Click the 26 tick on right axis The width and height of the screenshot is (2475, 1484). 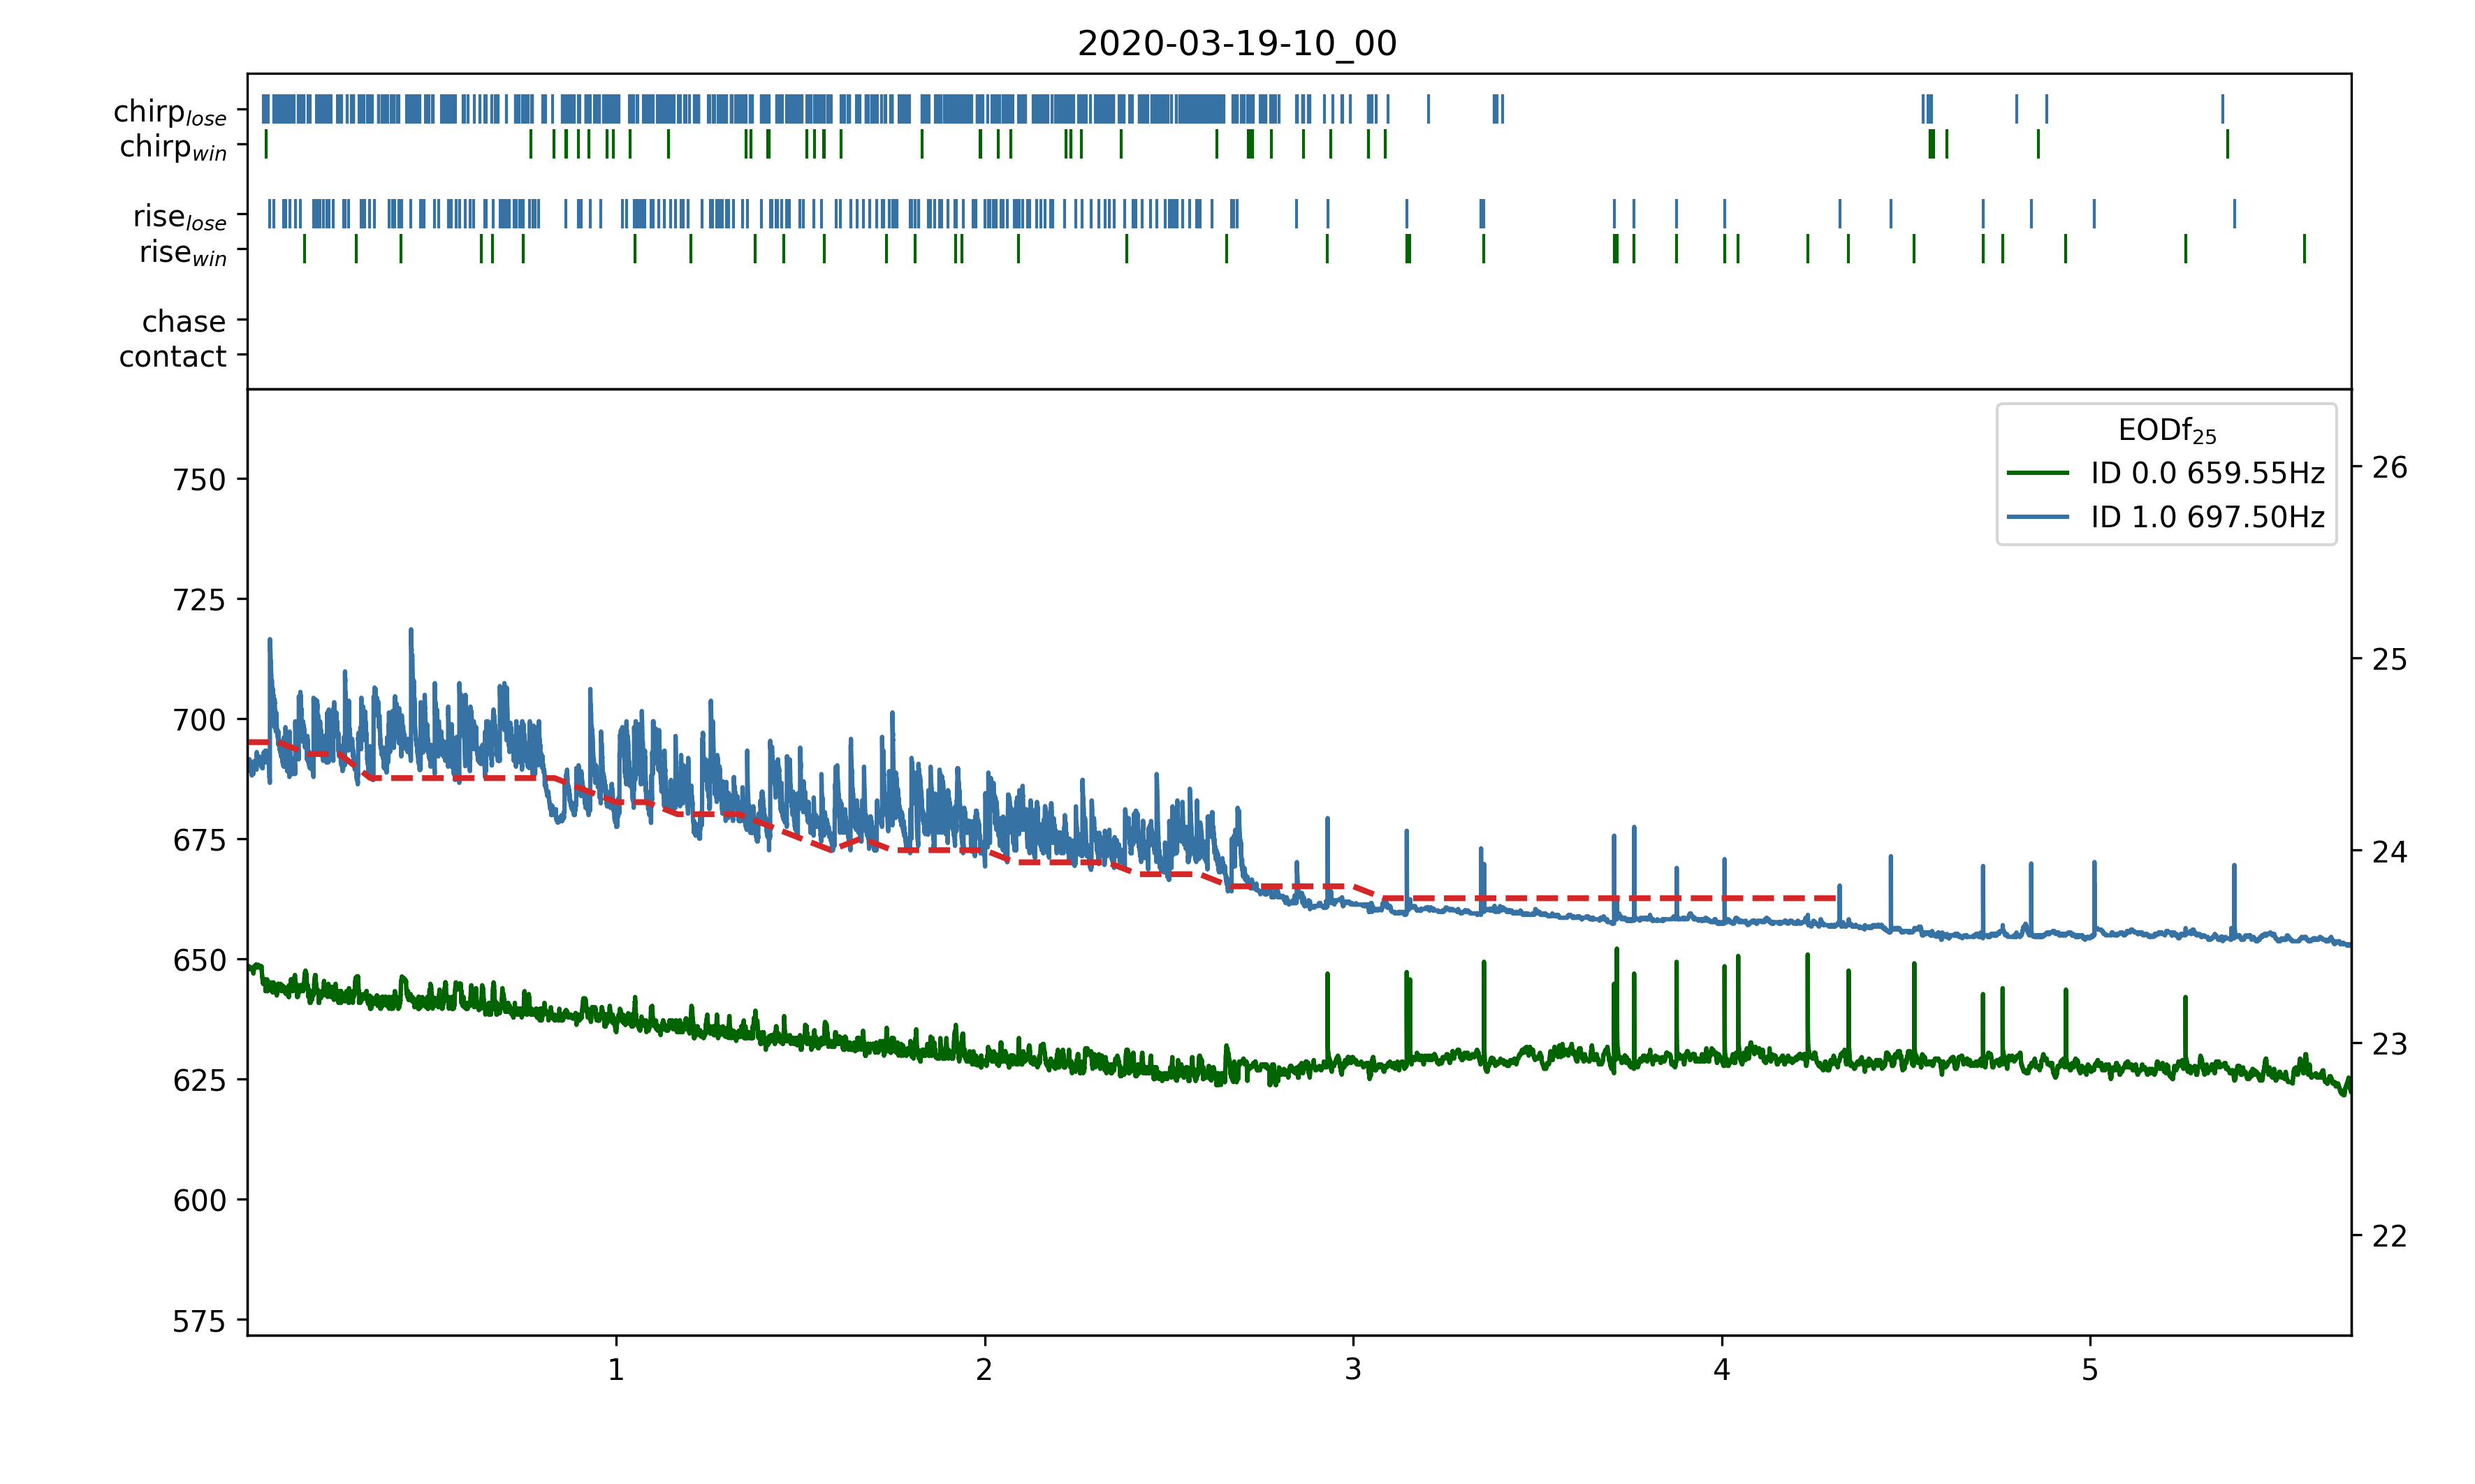(x=2389, y=467)
